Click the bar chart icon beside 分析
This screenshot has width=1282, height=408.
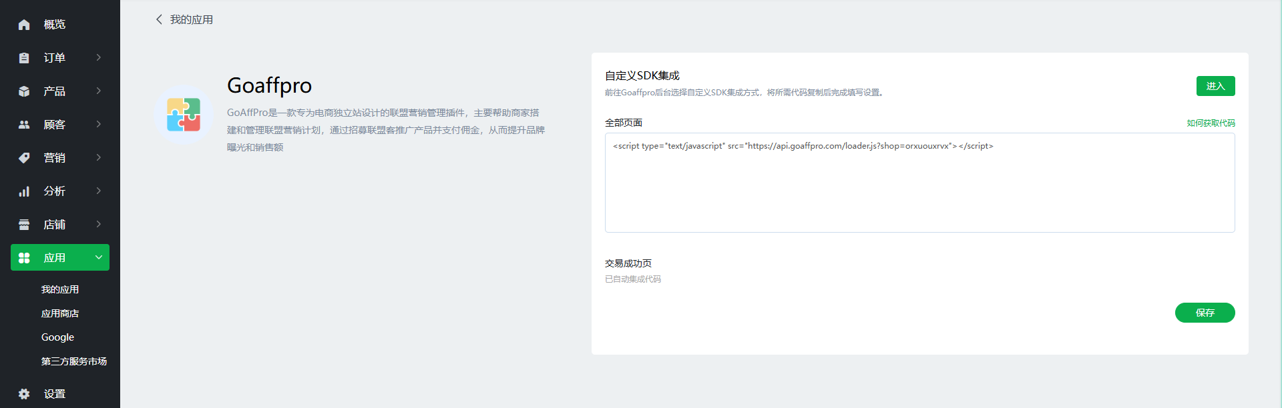tap(24, 191)
